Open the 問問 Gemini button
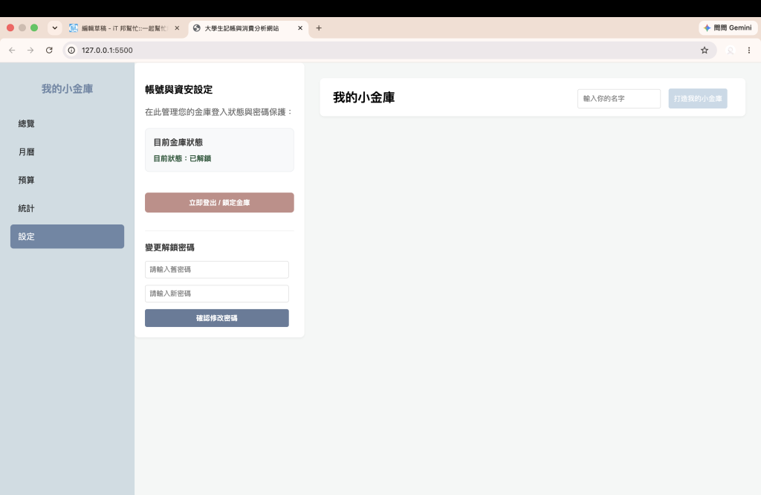Viewport: 761px width, 495px height. tap(728, 28)
